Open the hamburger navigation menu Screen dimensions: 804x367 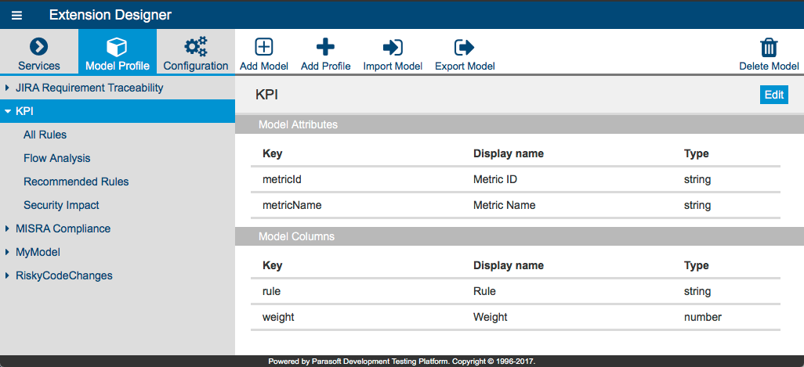[16, 16]
